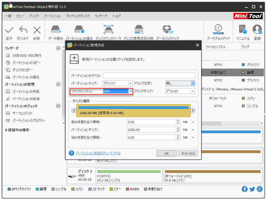Collapse Partition Check (パーティションのチェック) section
This screenshot has height=199, width=266.
pos(58,106)
